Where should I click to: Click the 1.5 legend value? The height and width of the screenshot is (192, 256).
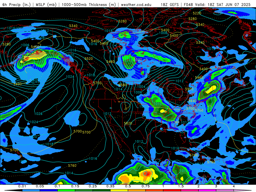pyautogui.click(x=181, y=186)
